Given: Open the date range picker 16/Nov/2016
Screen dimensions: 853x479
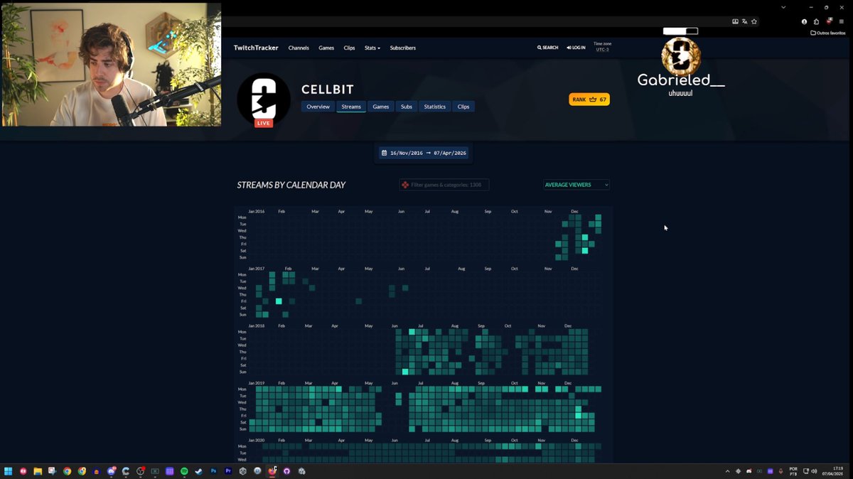Looking at the screenshot, I should point(423,153).
